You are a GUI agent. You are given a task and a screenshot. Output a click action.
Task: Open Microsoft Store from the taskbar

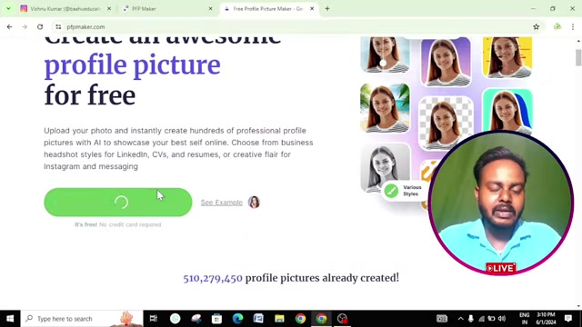tap(216, 319)
